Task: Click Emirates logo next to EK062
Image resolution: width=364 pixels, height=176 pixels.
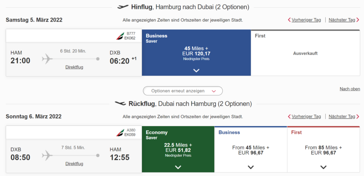Action: click(121, 36)
